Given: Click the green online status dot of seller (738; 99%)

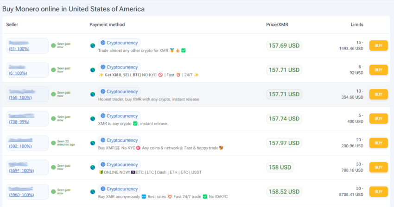Looking at the screenshot, I should [53, 119].
